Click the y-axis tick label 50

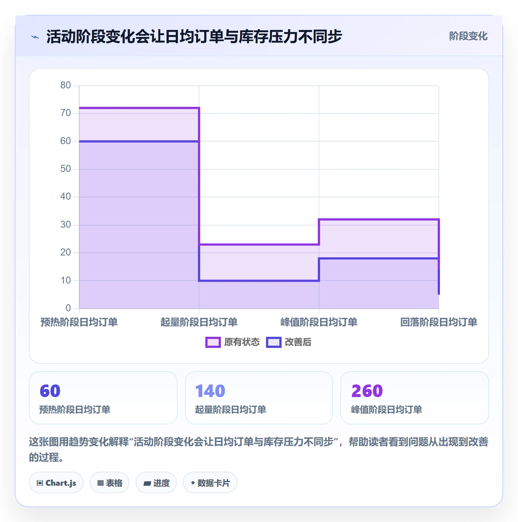click(x=65, y=169)
